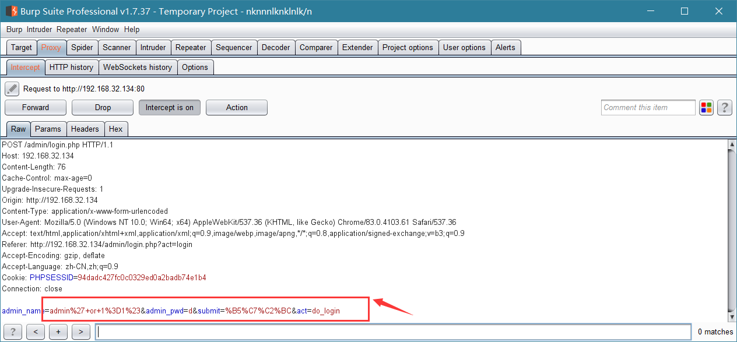737x342 pixels.
Task: Click the request pane scroll up arrow
Action: pyautogui.click(x=732, y=144)
